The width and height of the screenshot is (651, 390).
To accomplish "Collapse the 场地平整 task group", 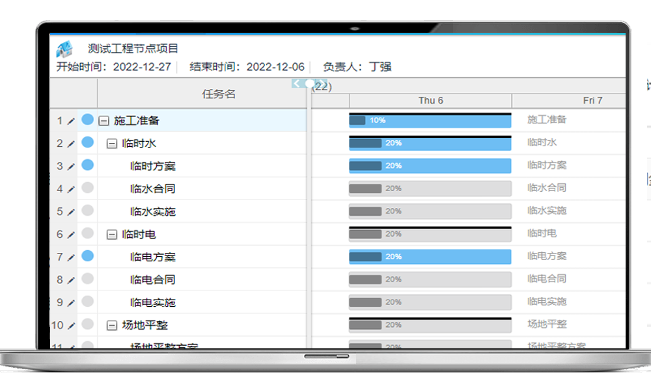I will click(x=111, y=326).
